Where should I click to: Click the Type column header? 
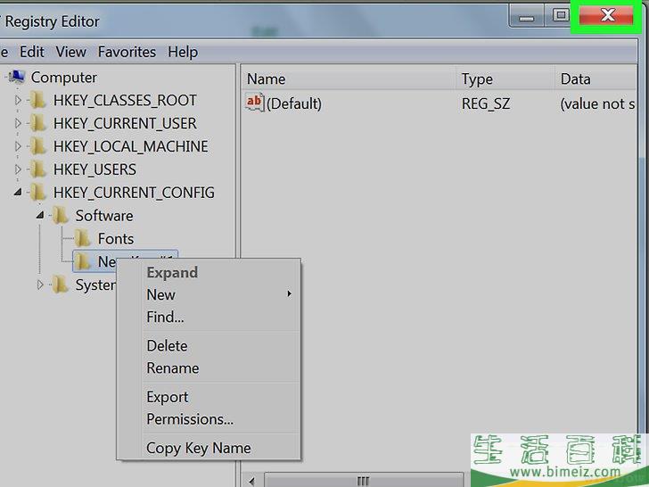point(505,78)
